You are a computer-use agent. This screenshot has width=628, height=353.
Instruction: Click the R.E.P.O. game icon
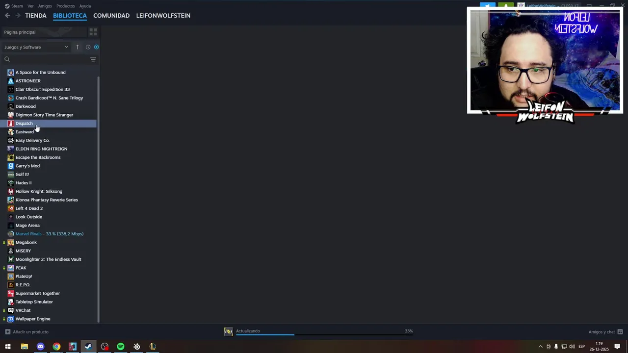click(11, 285)
